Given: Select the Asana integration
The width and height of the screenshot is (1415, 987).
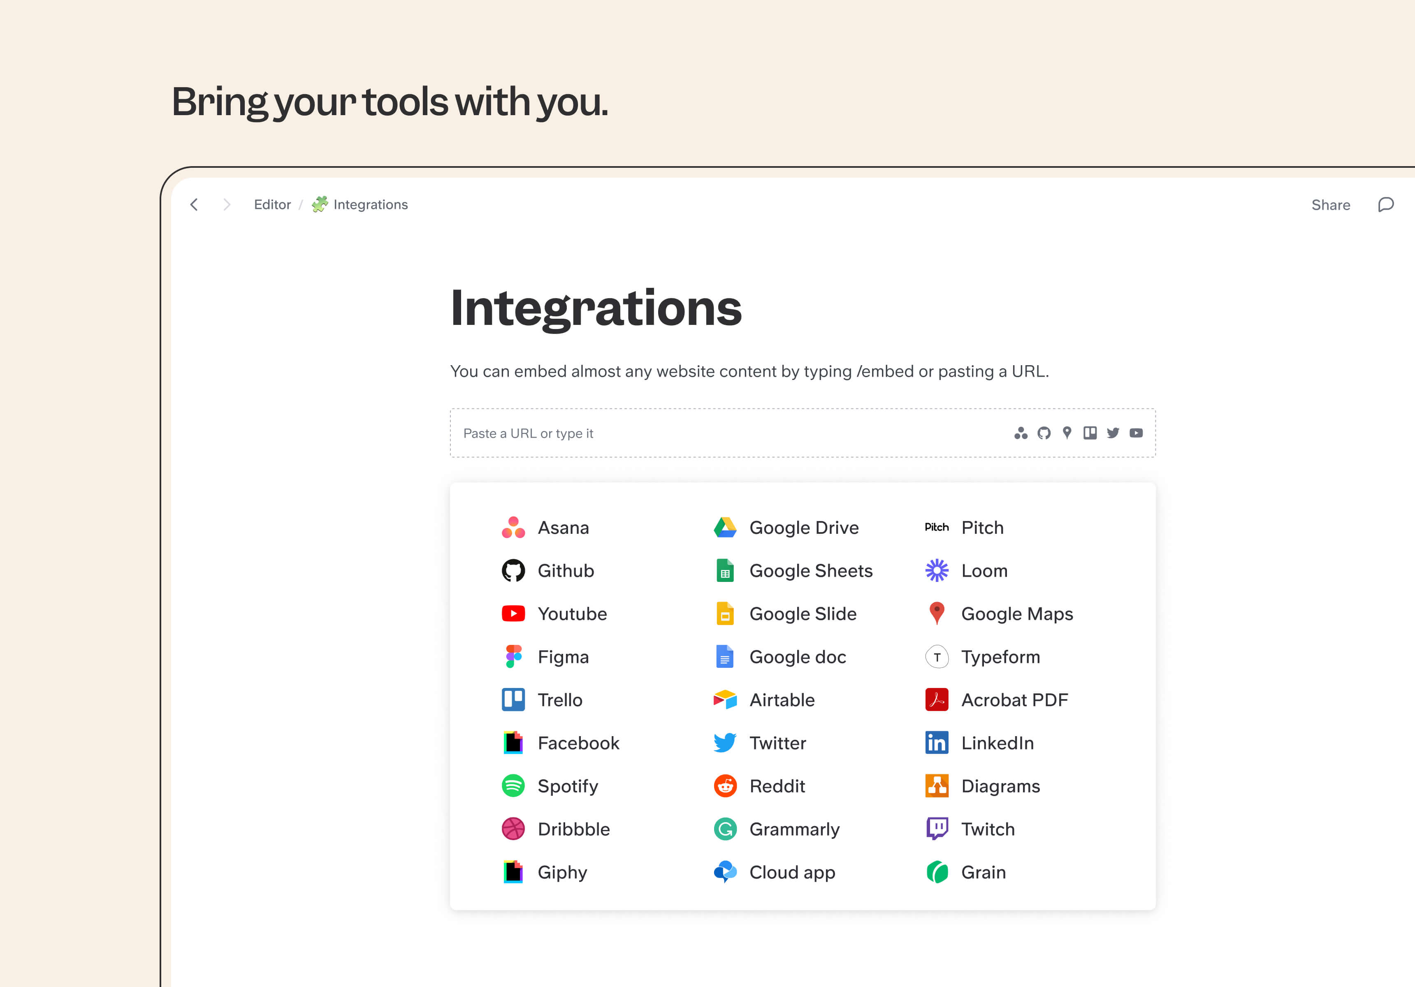Looking at the screenshot, I should click(x=563, y=527).
